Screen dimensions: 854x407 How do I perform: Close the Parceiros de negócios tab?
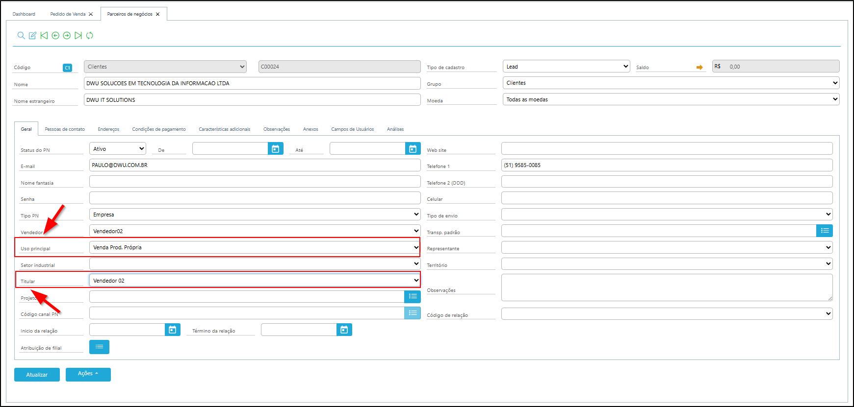tap(157, 14)
